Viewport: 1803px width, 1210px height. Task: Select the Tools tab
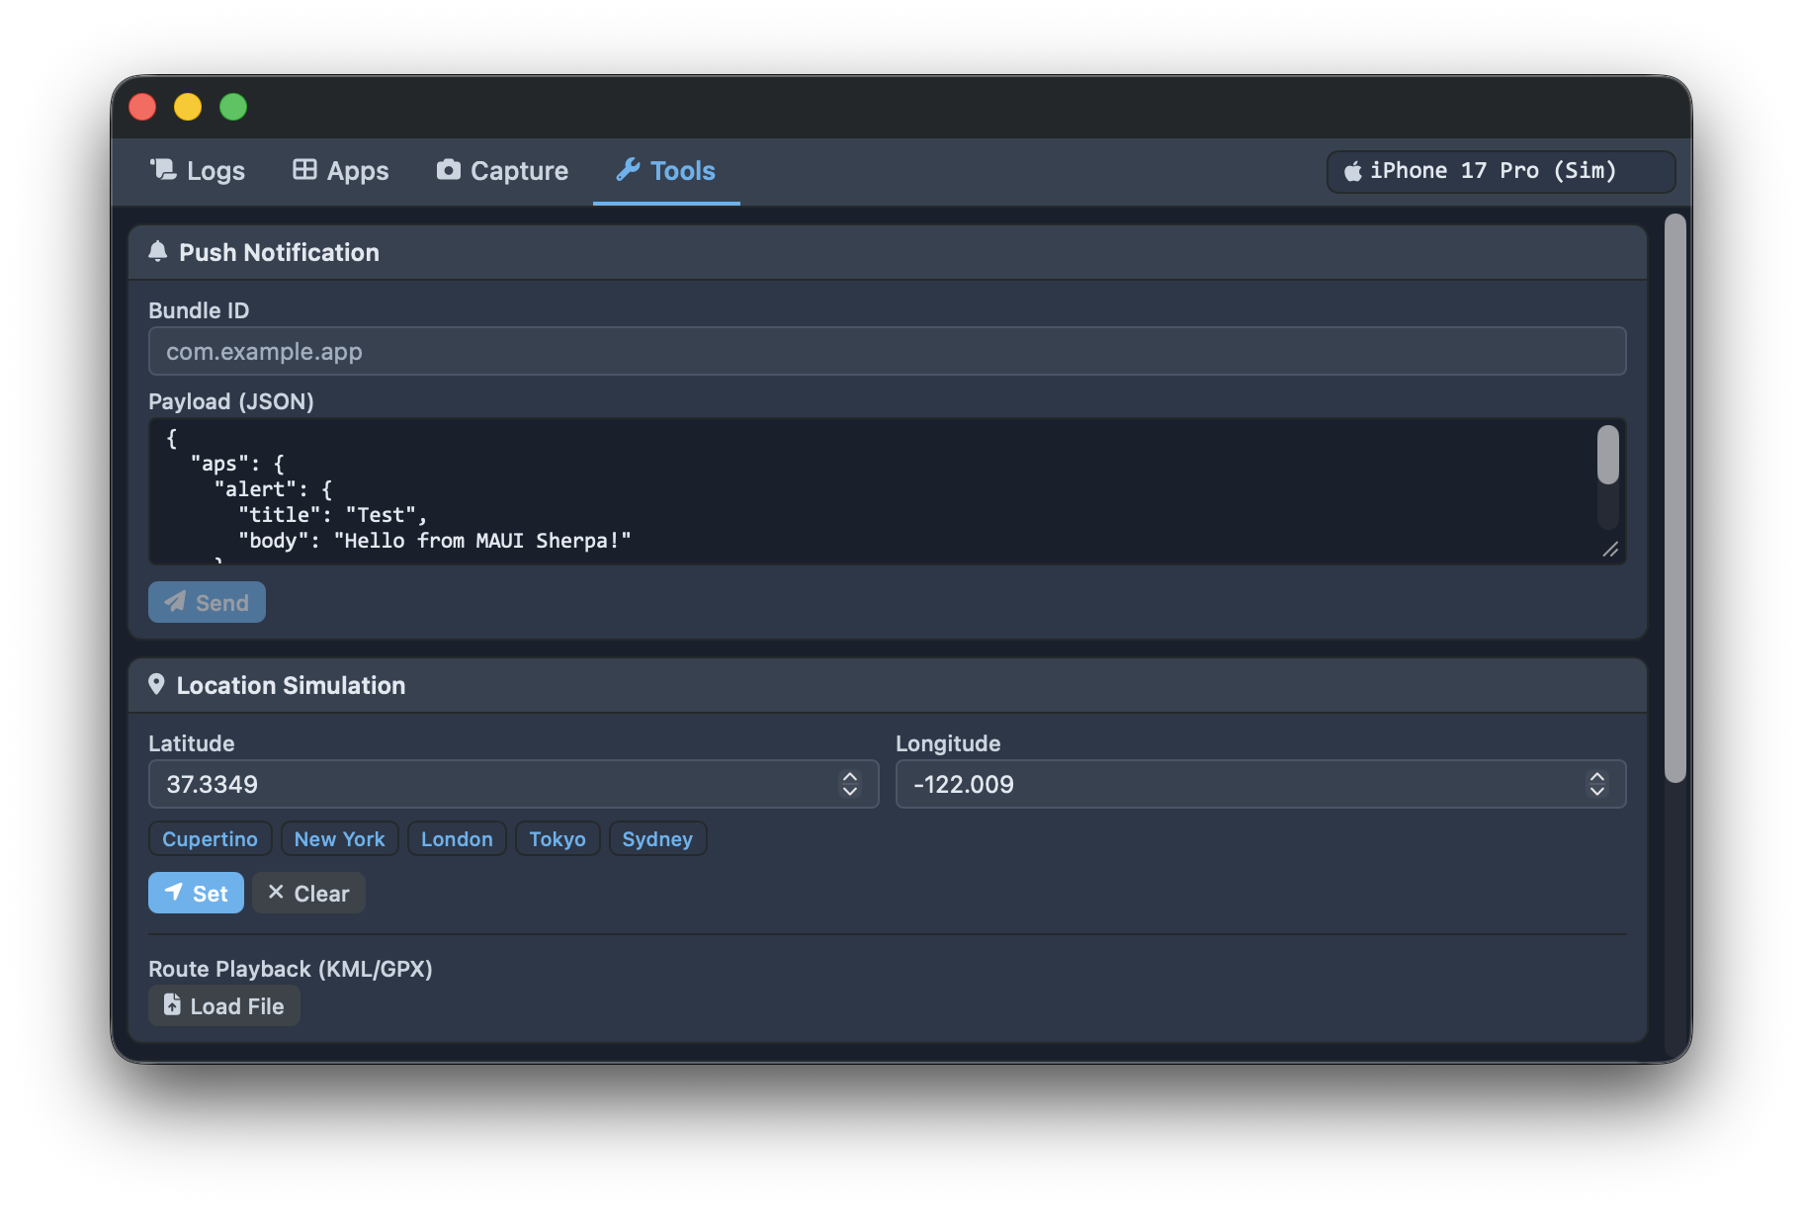coord(666,171)
